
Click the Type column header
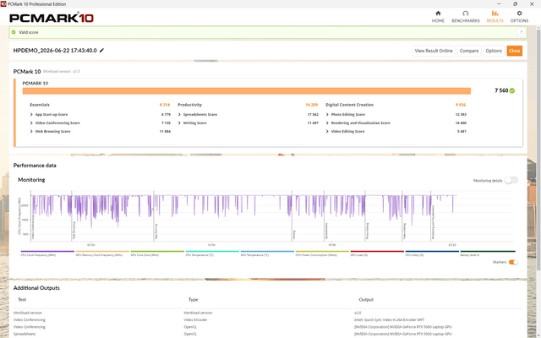pos(194,300)
